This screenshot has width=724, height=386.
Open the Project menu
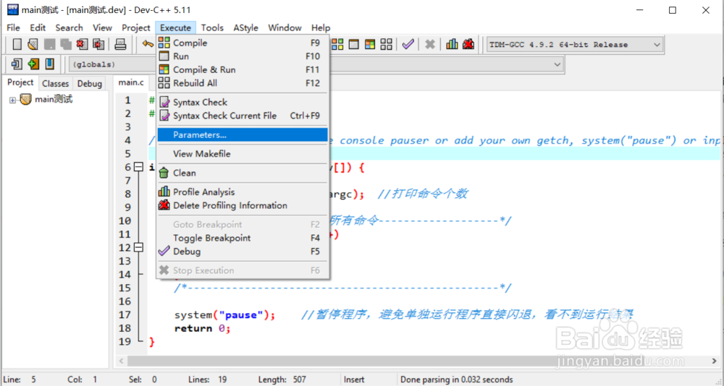pyautogui.click(x=136, y=27)
